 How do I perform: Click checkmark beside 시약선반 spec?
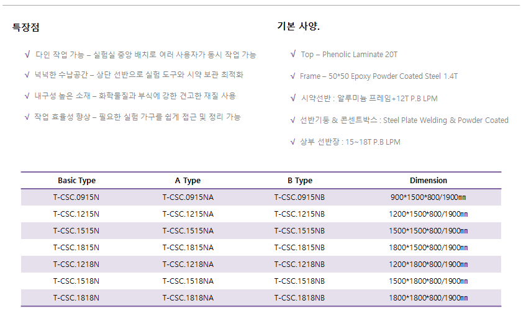point(293,98)
